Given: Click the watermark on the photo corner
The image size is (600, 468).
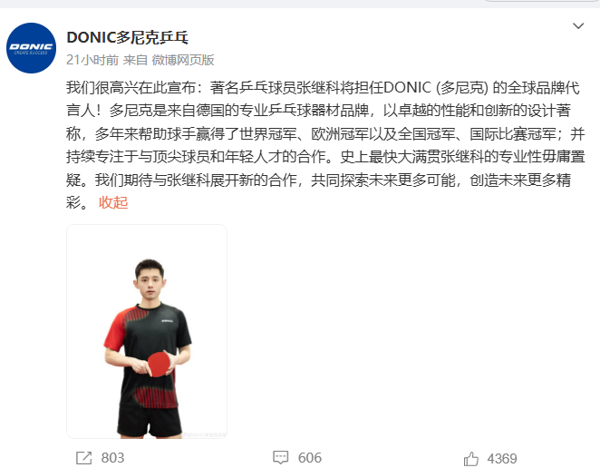Looking at the screenshot, I should tap(204, 434).
